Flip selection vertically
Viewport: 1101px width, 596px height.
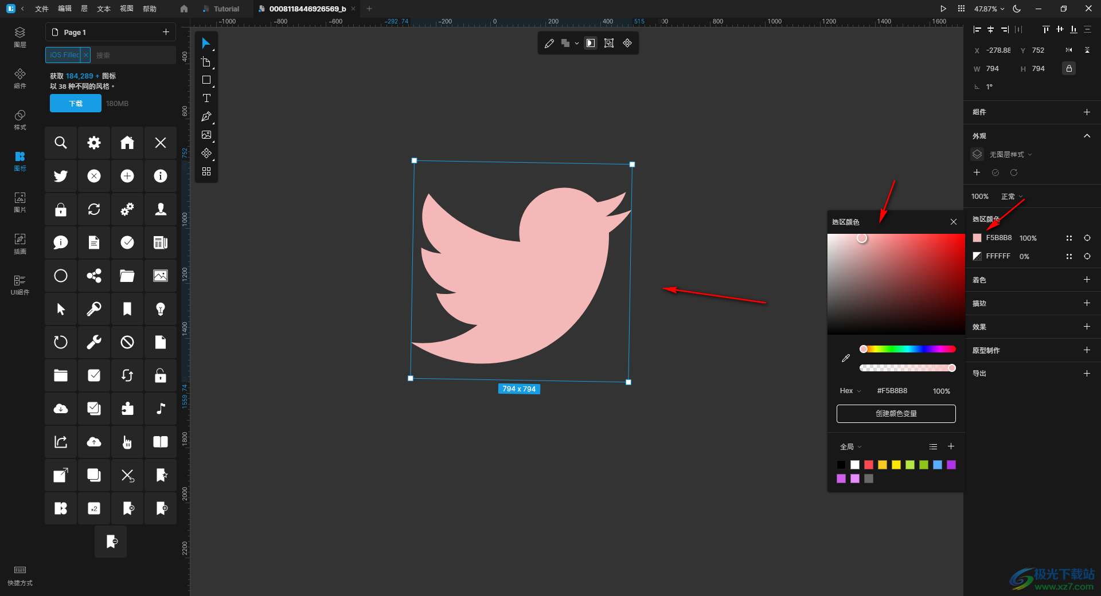(1087, 50)
